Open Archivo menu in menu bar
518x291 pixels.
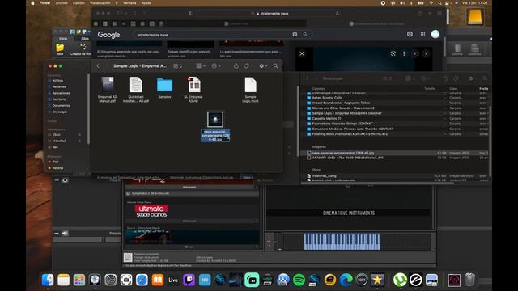pos(62,3)
